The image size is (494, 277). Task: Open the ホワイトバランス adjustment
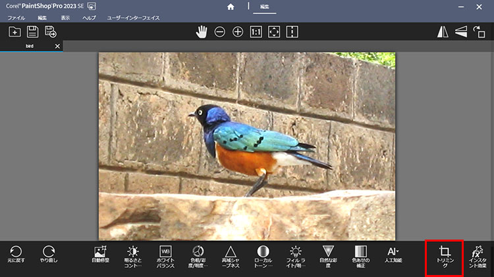point(166,255)
